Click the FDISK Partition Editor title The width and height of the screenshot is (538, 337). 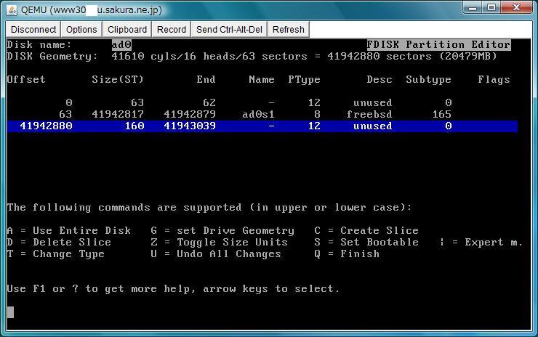click(438, 45)
